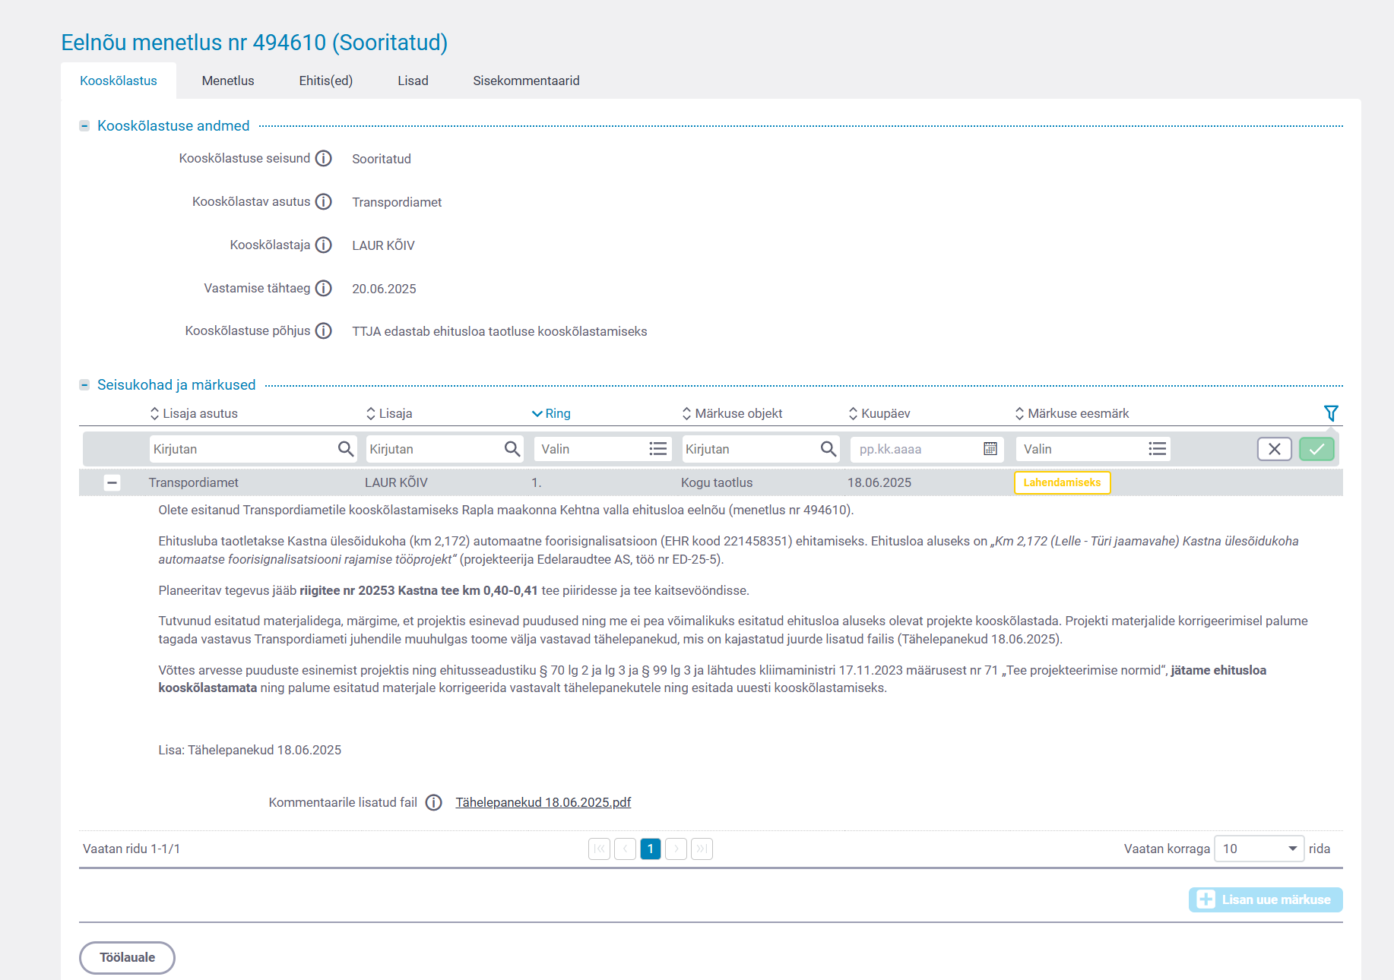
Task: Collapse the Kooskõlastuse andmed section
Action: point(84,126)
